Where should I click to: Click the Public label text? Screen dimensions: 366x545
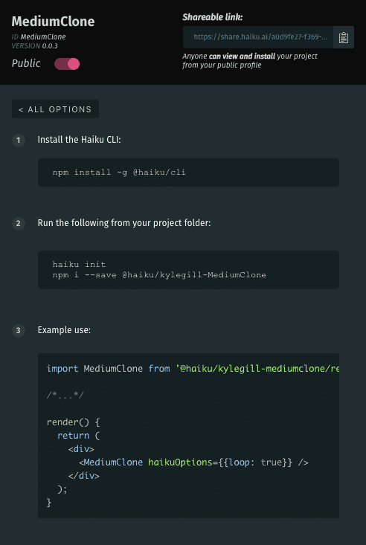(x=26, y=63)
